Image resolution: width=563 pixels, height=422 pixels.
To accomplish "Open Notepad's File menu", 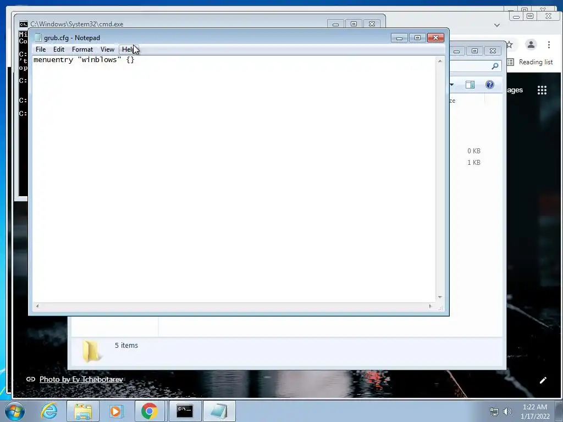I will 41,49.
